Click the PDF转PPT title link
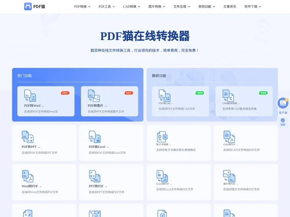Viewport: 290px width, 217px height. point(31,147)
